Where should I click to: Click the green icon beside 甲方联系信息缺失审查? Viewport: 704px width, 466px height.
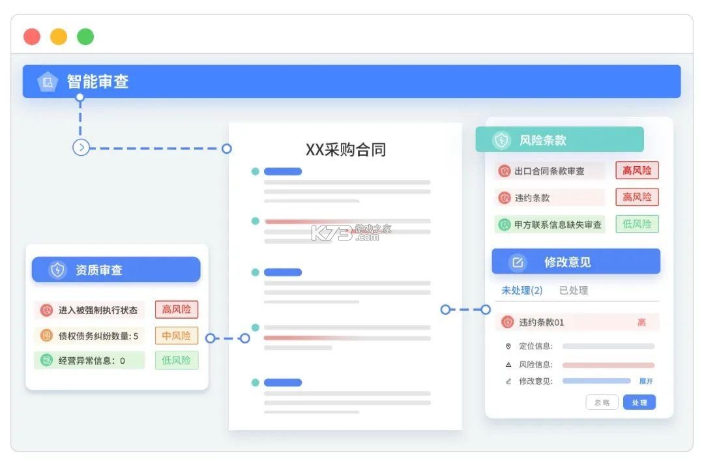[x=504, y=224]
